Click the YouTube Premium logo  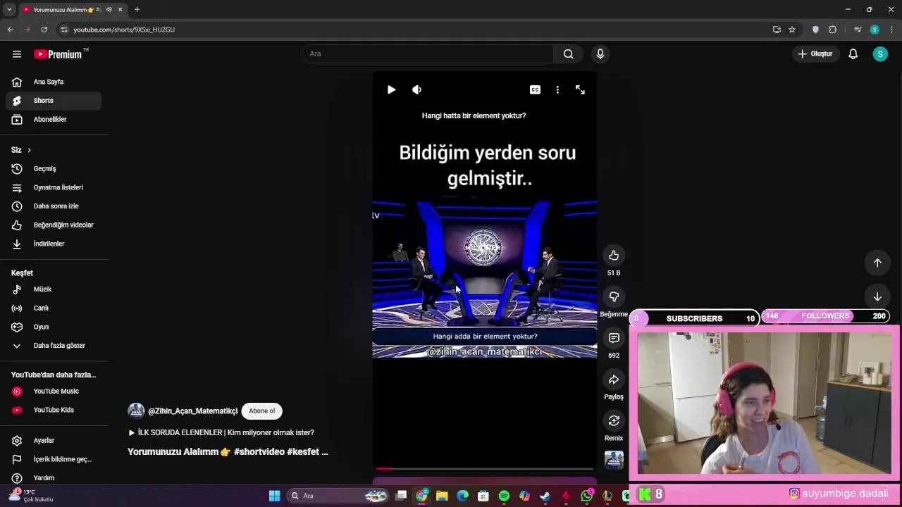(58, 54)
